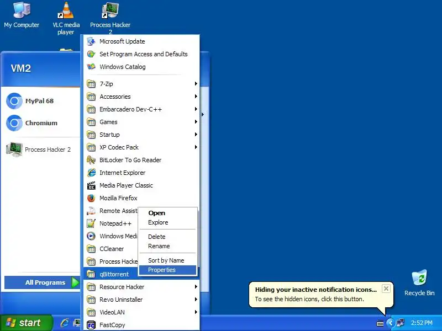The width and height of the screenshot is (442, 331).
Task: Click the notification balloon message text
Action: point(309,299)
